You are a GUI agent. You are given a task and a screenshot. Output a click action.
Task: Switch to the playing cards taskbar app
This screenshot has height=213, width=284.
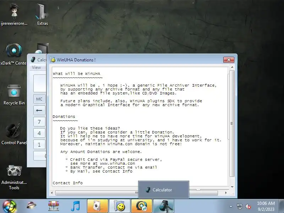click(x=98, y=206)
